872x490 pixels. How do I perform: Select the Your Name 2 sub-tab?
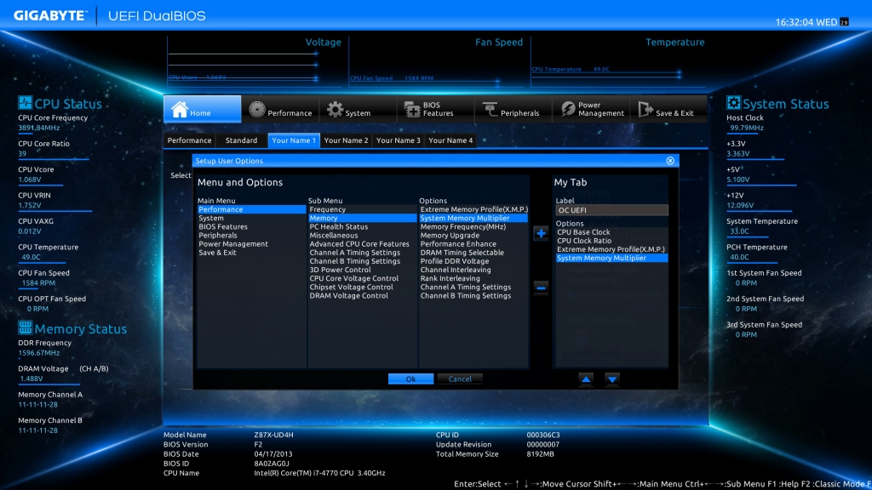346,140
